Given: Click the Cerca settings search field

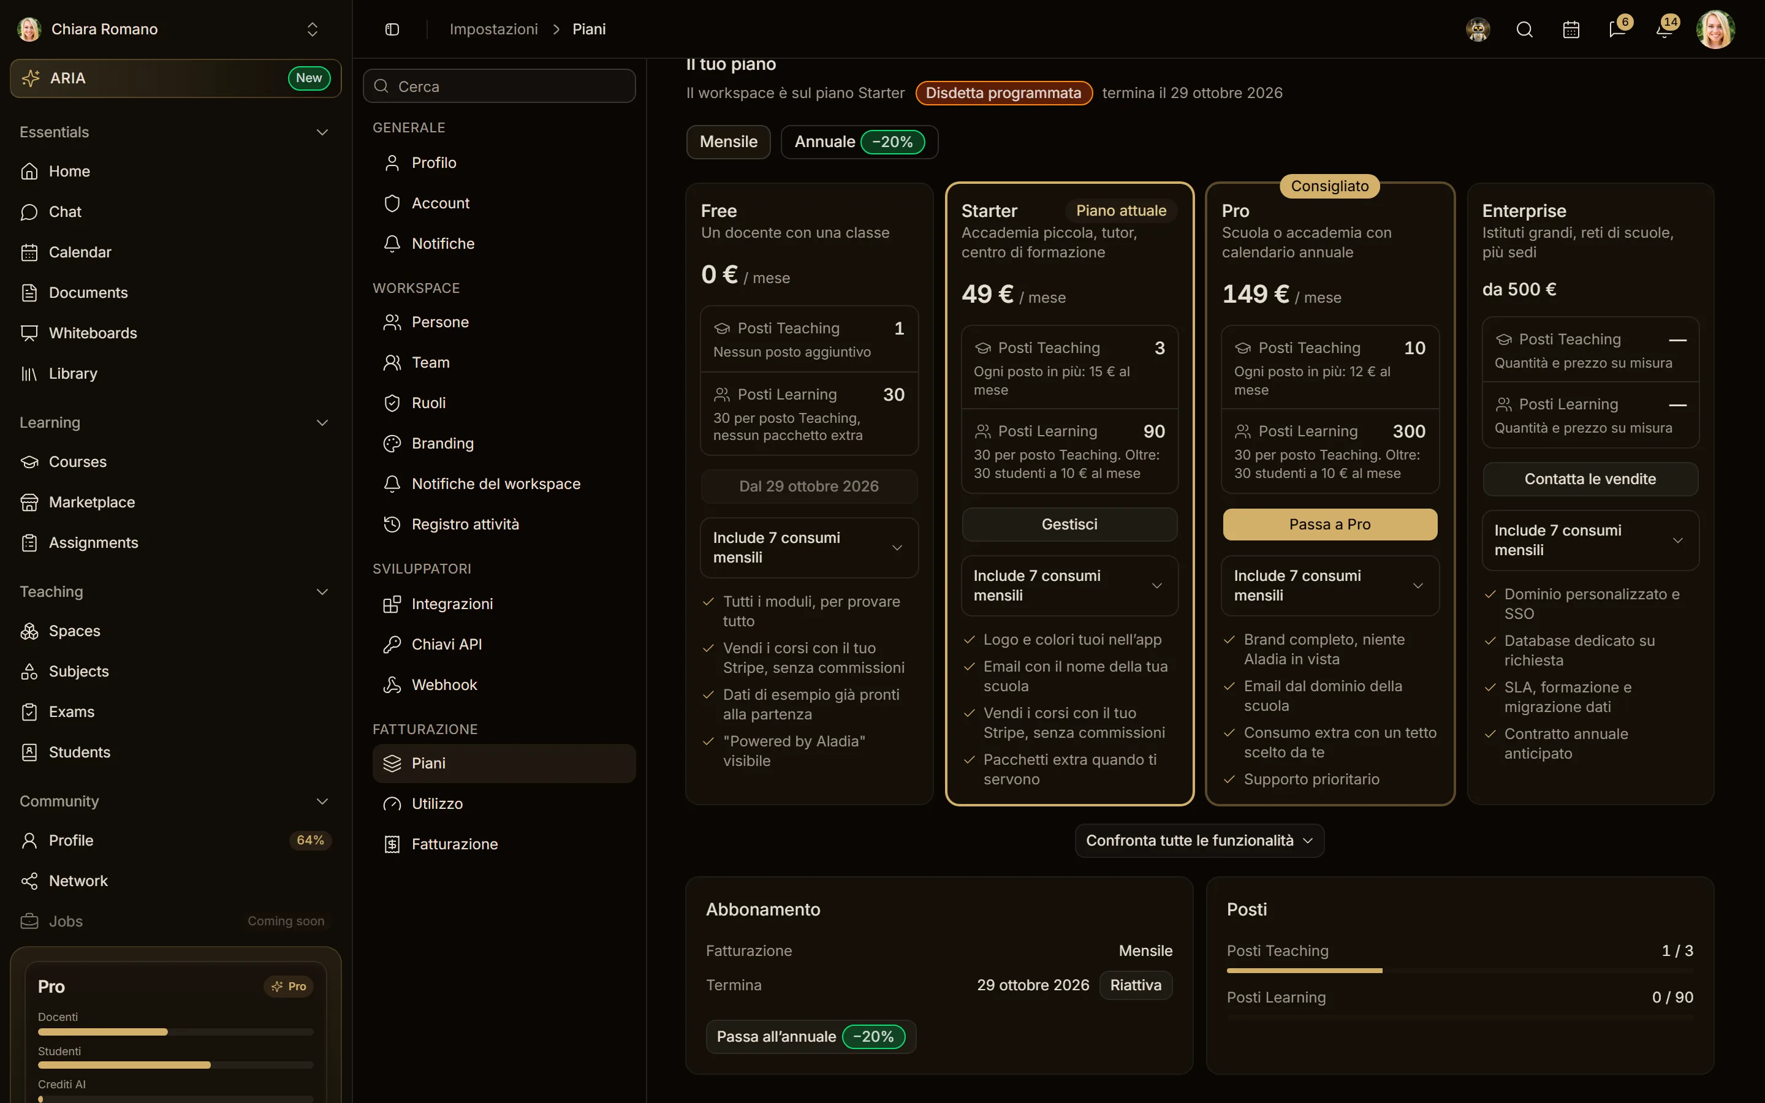Looking at the screenshot, I should (x=499, y=86).
